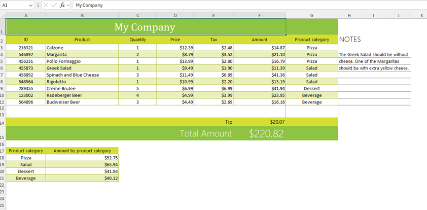Screen dimensions: 427x210
Task: Click the Price header cell
Action: pos(175,40)
